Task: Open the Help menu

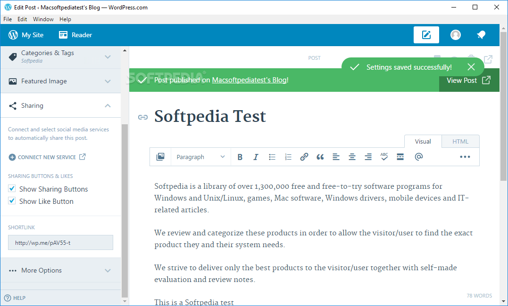Action: [65, 19]
